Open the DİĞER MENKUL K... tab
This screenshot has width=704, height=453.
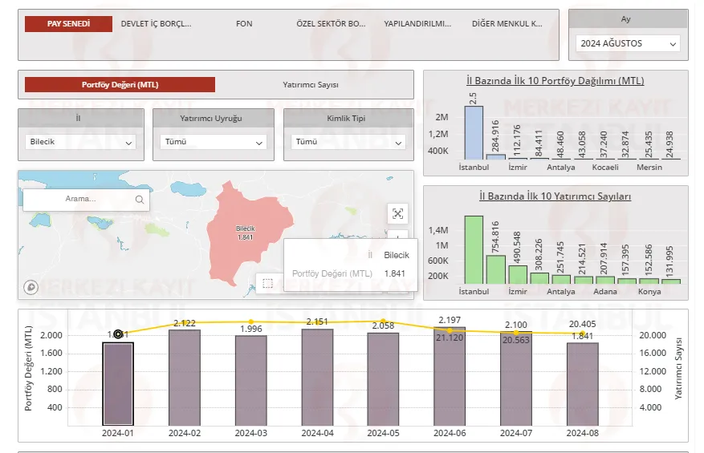click(507, 24)
